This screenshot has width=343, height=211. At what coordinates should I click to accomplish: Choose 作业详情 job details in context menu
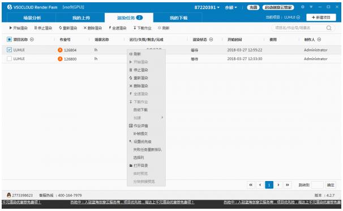[x=146, y=126]
